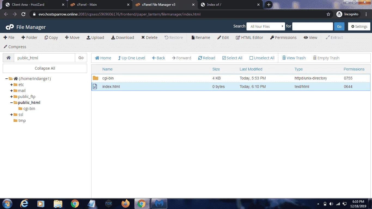372x209 pixels.
Task: Expand the etc folder in the tree
Action: 11,85
